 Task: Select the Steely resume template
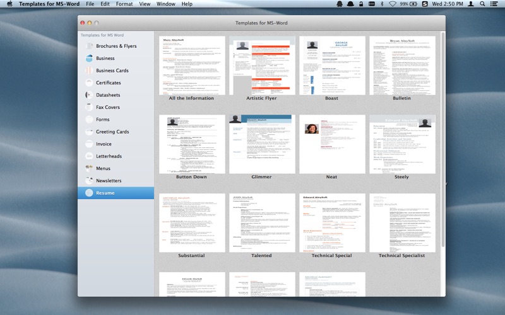coord(402,144)
